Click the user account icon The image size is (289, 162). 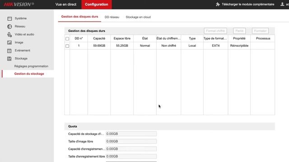point(282,4)
